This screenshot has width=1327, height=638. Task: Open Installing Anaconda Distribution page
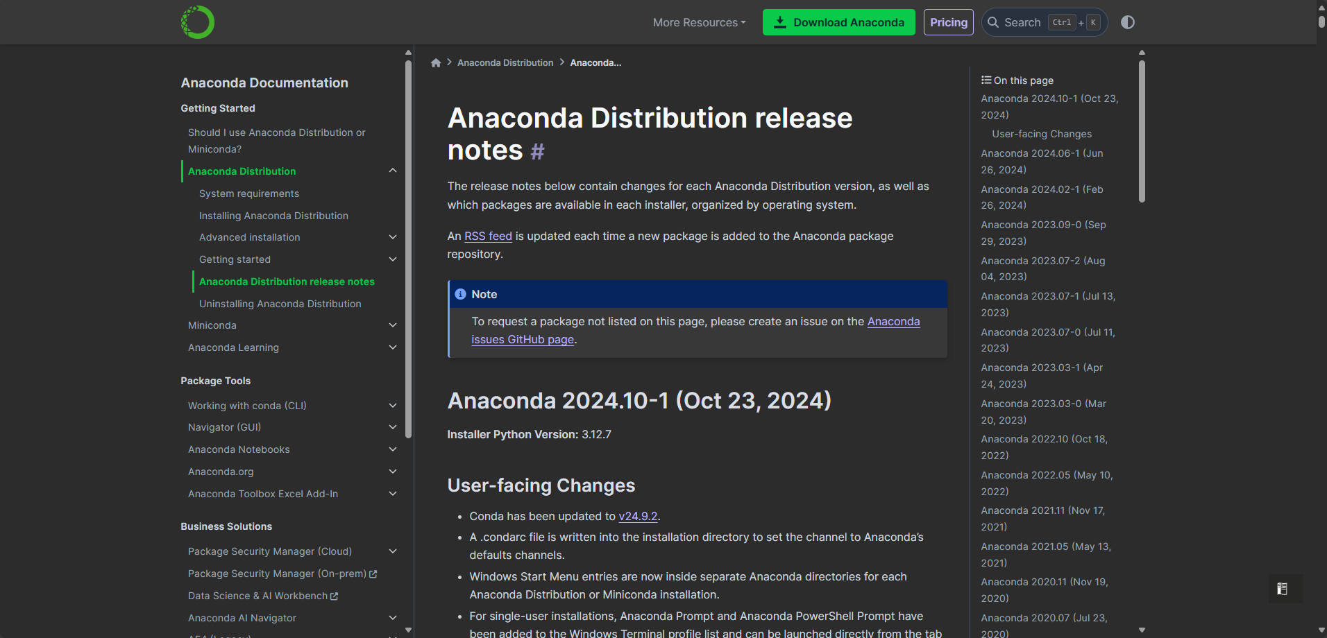(x=273, y=216)
